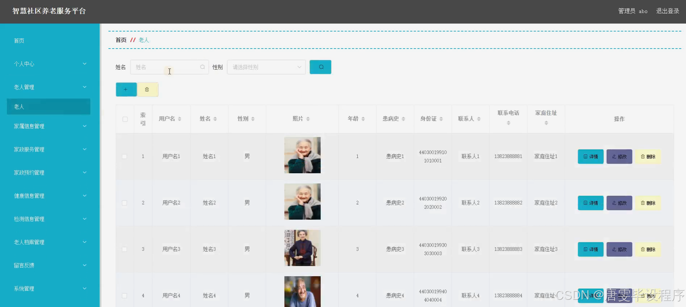The width and height of the screenshot is (686, 307).
Task: Go to 首页 in sidebar
Action: pos(19,41)
